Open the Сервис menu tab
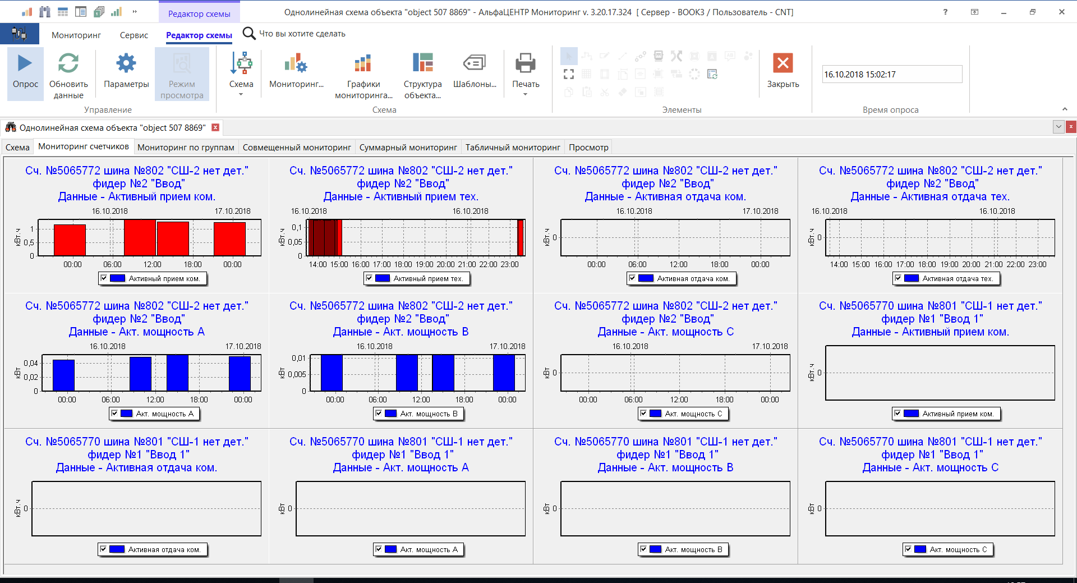This screenshot has height=583, width=1077. click(134, 35)
